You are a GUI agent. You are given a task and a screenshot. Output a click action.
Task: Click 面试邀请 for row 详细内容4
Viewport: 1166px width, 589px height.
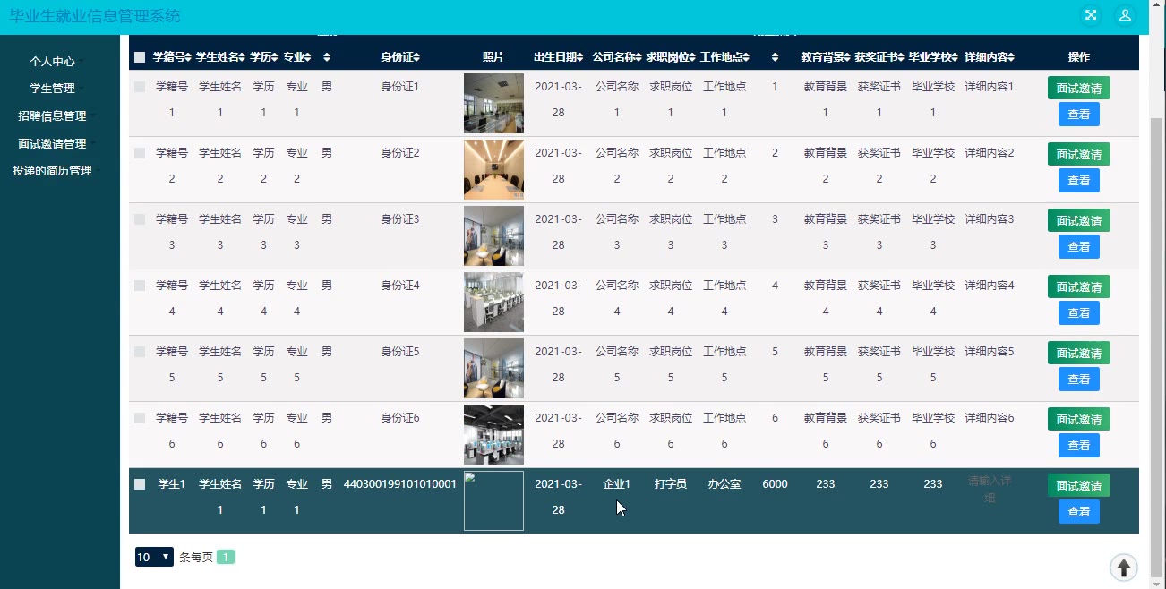[1079, 287]
